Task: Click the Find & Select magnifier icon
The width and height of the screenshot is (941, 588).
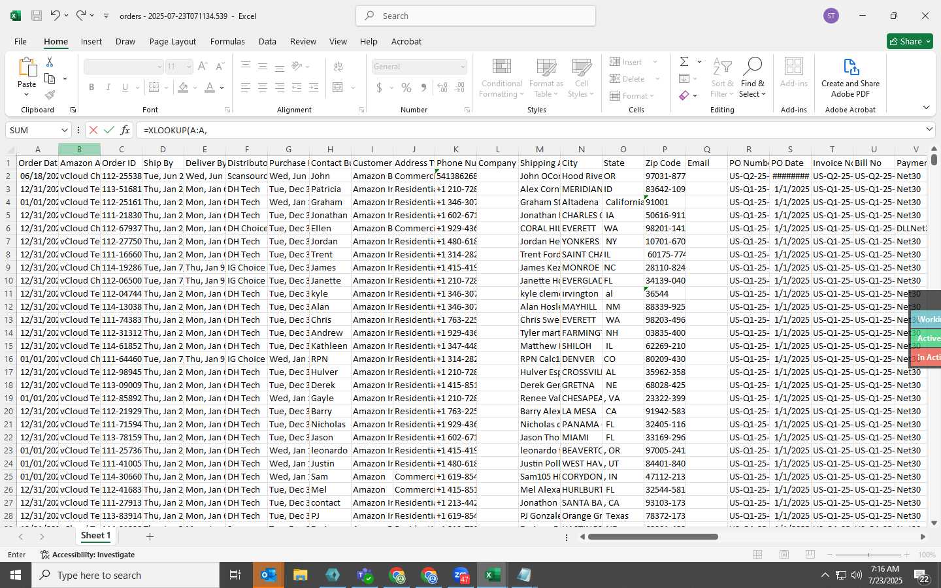Action: [752, 67]
